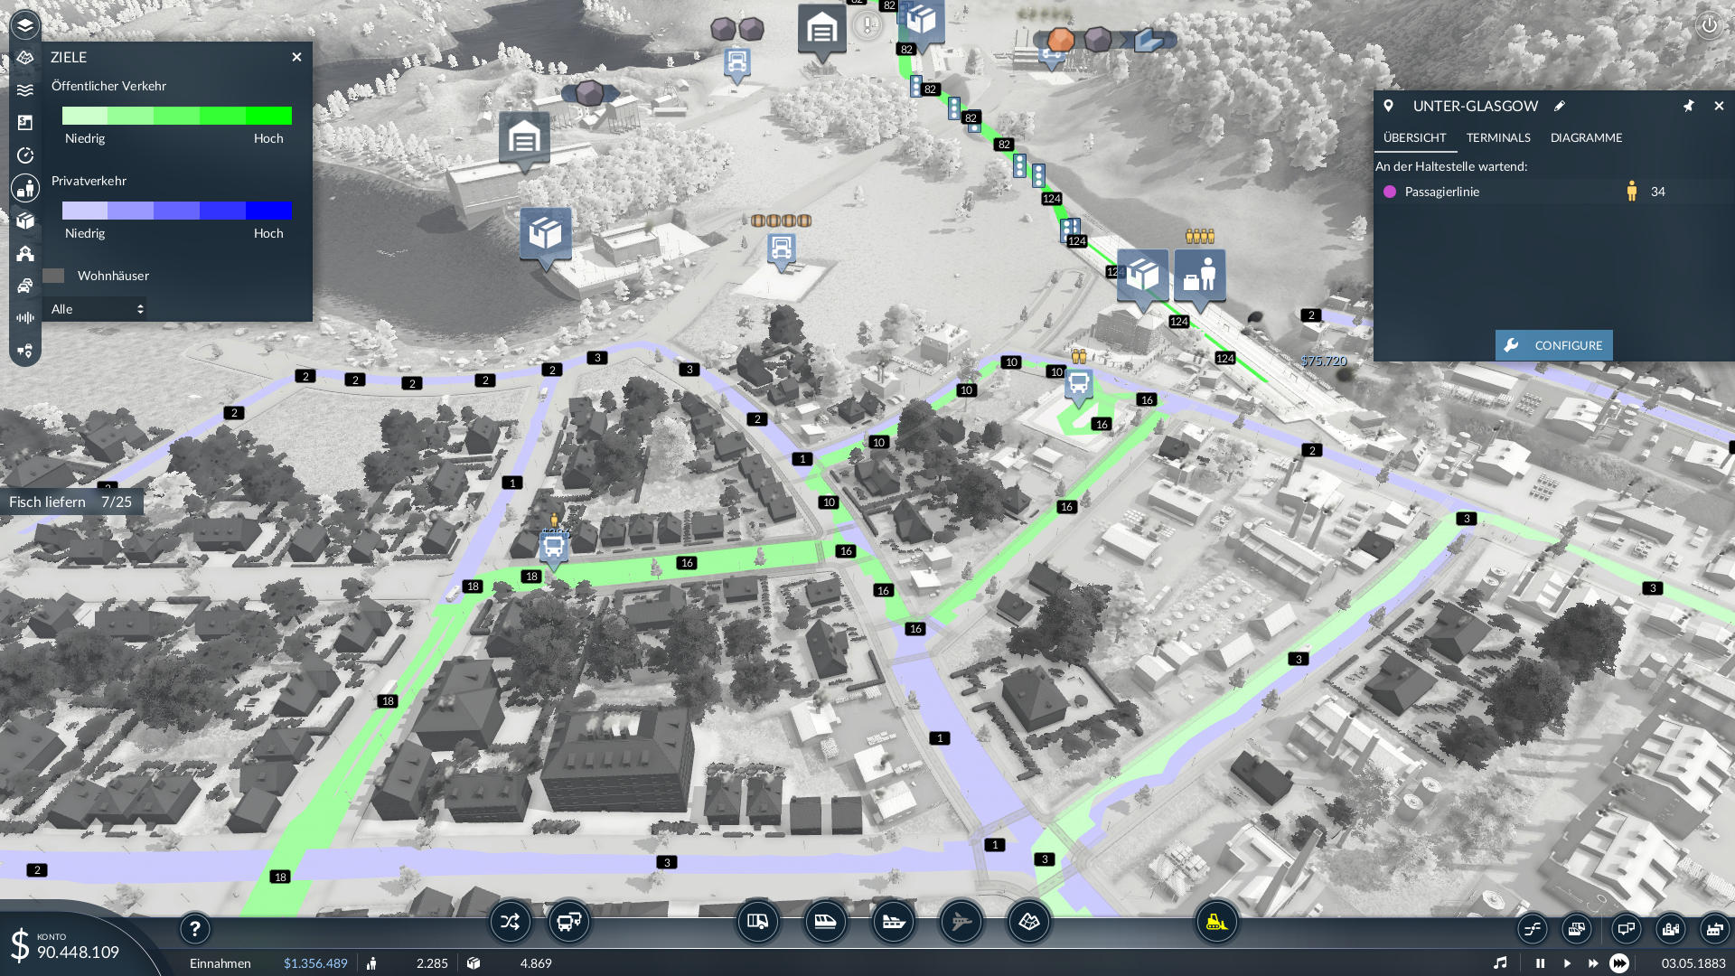Open the ship construction menu
The image size is (1735, 976).
(893, 922)
